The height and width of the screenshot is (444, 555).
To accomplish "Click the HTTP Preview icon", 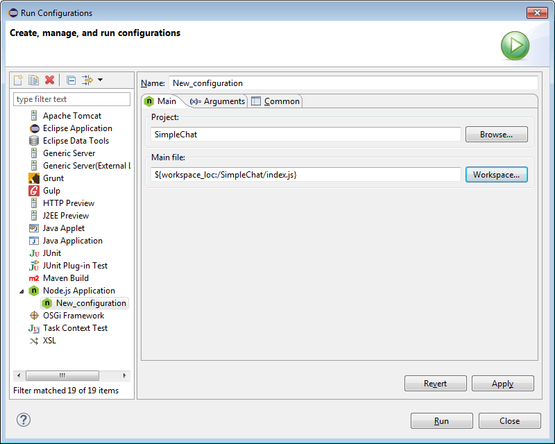I will click(33, 203).
